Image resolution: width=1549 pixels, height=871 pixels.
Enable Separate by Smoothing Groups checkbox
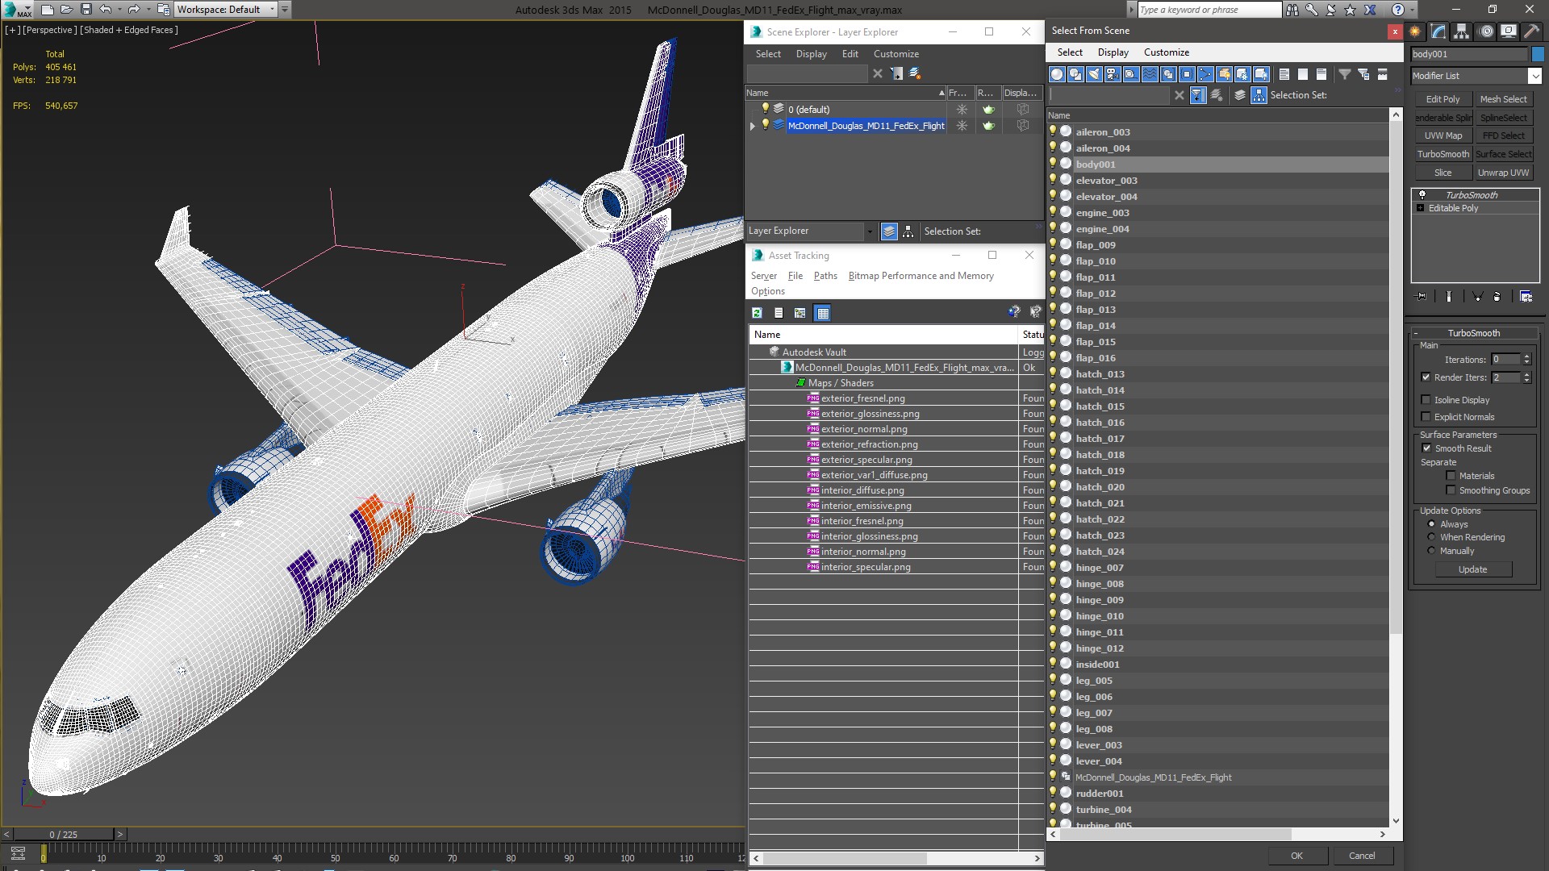point(1451,490)
